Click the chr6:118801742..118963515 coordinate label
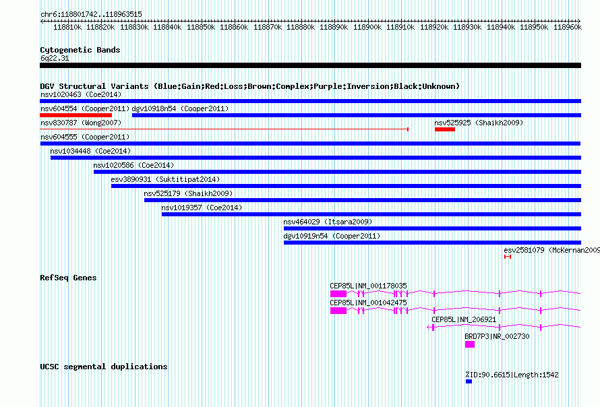This screenshot has height=407, width=600. point(91,14)
